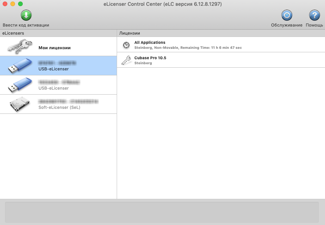Close the eLicenser Control Center window
The width and height of the screenshot is (325, 225).
point(5,4)
